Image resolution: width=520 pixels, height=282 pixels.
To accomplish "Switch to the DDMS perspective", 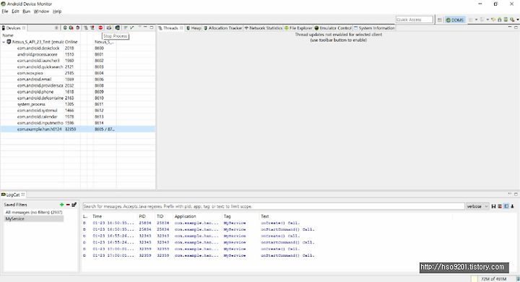I will [455, 20].
